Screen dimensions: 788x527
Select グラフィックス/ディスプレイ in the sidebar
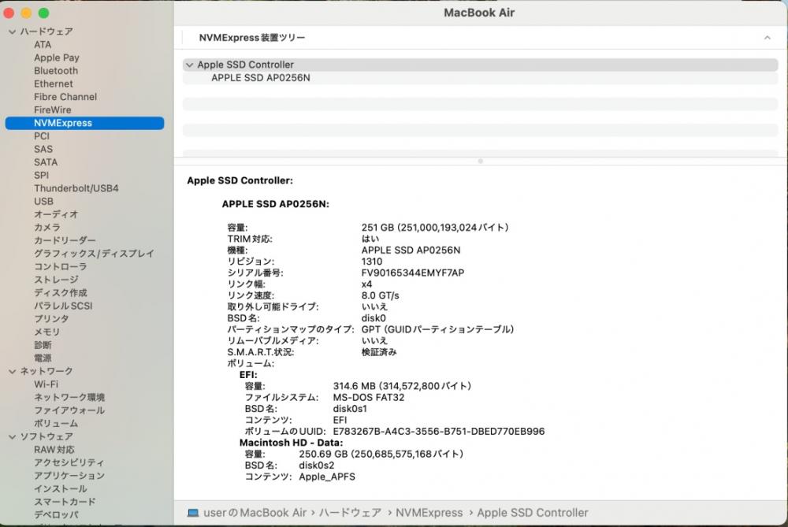point(94,254)
